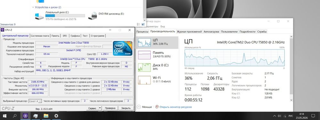Image resolution: width=320 pixels, height=120 pixels.
Task: Click the Проверка button
Action: 110,108
